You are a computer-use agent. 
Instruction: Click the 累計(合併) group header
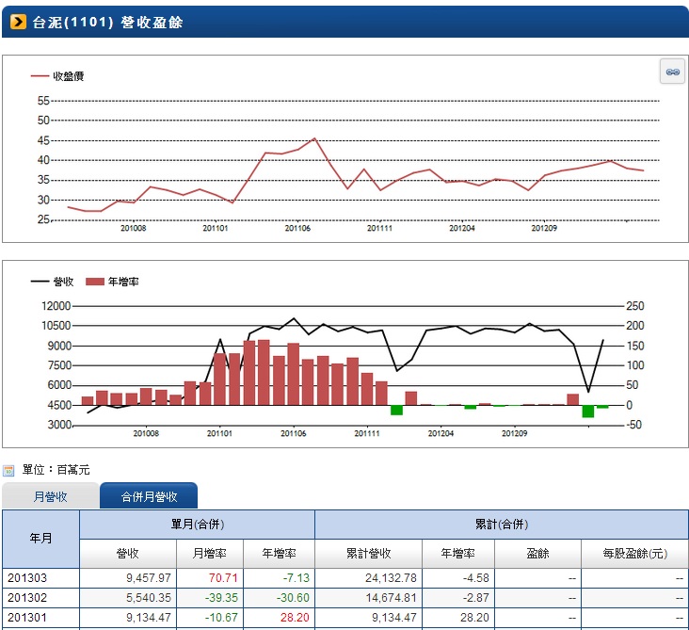(x=502, y=525)
